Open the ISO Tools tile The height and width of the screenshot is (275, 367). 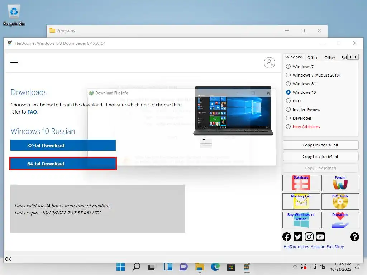pos(340,201)
